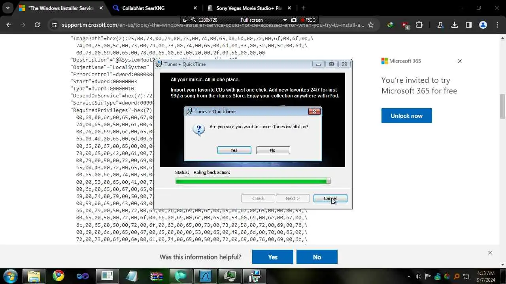The image size is (506, 284).
Task: View site information icon in address bar
Action: coord(54,25)
